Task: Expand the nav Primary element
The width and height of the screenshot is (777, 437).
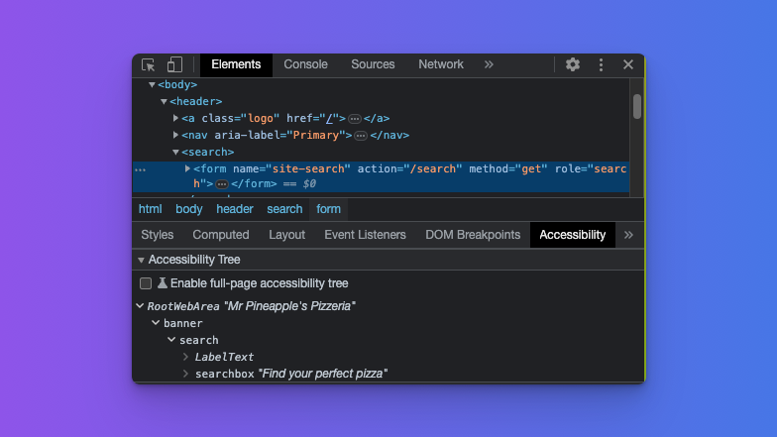Action: coord(176,135)
